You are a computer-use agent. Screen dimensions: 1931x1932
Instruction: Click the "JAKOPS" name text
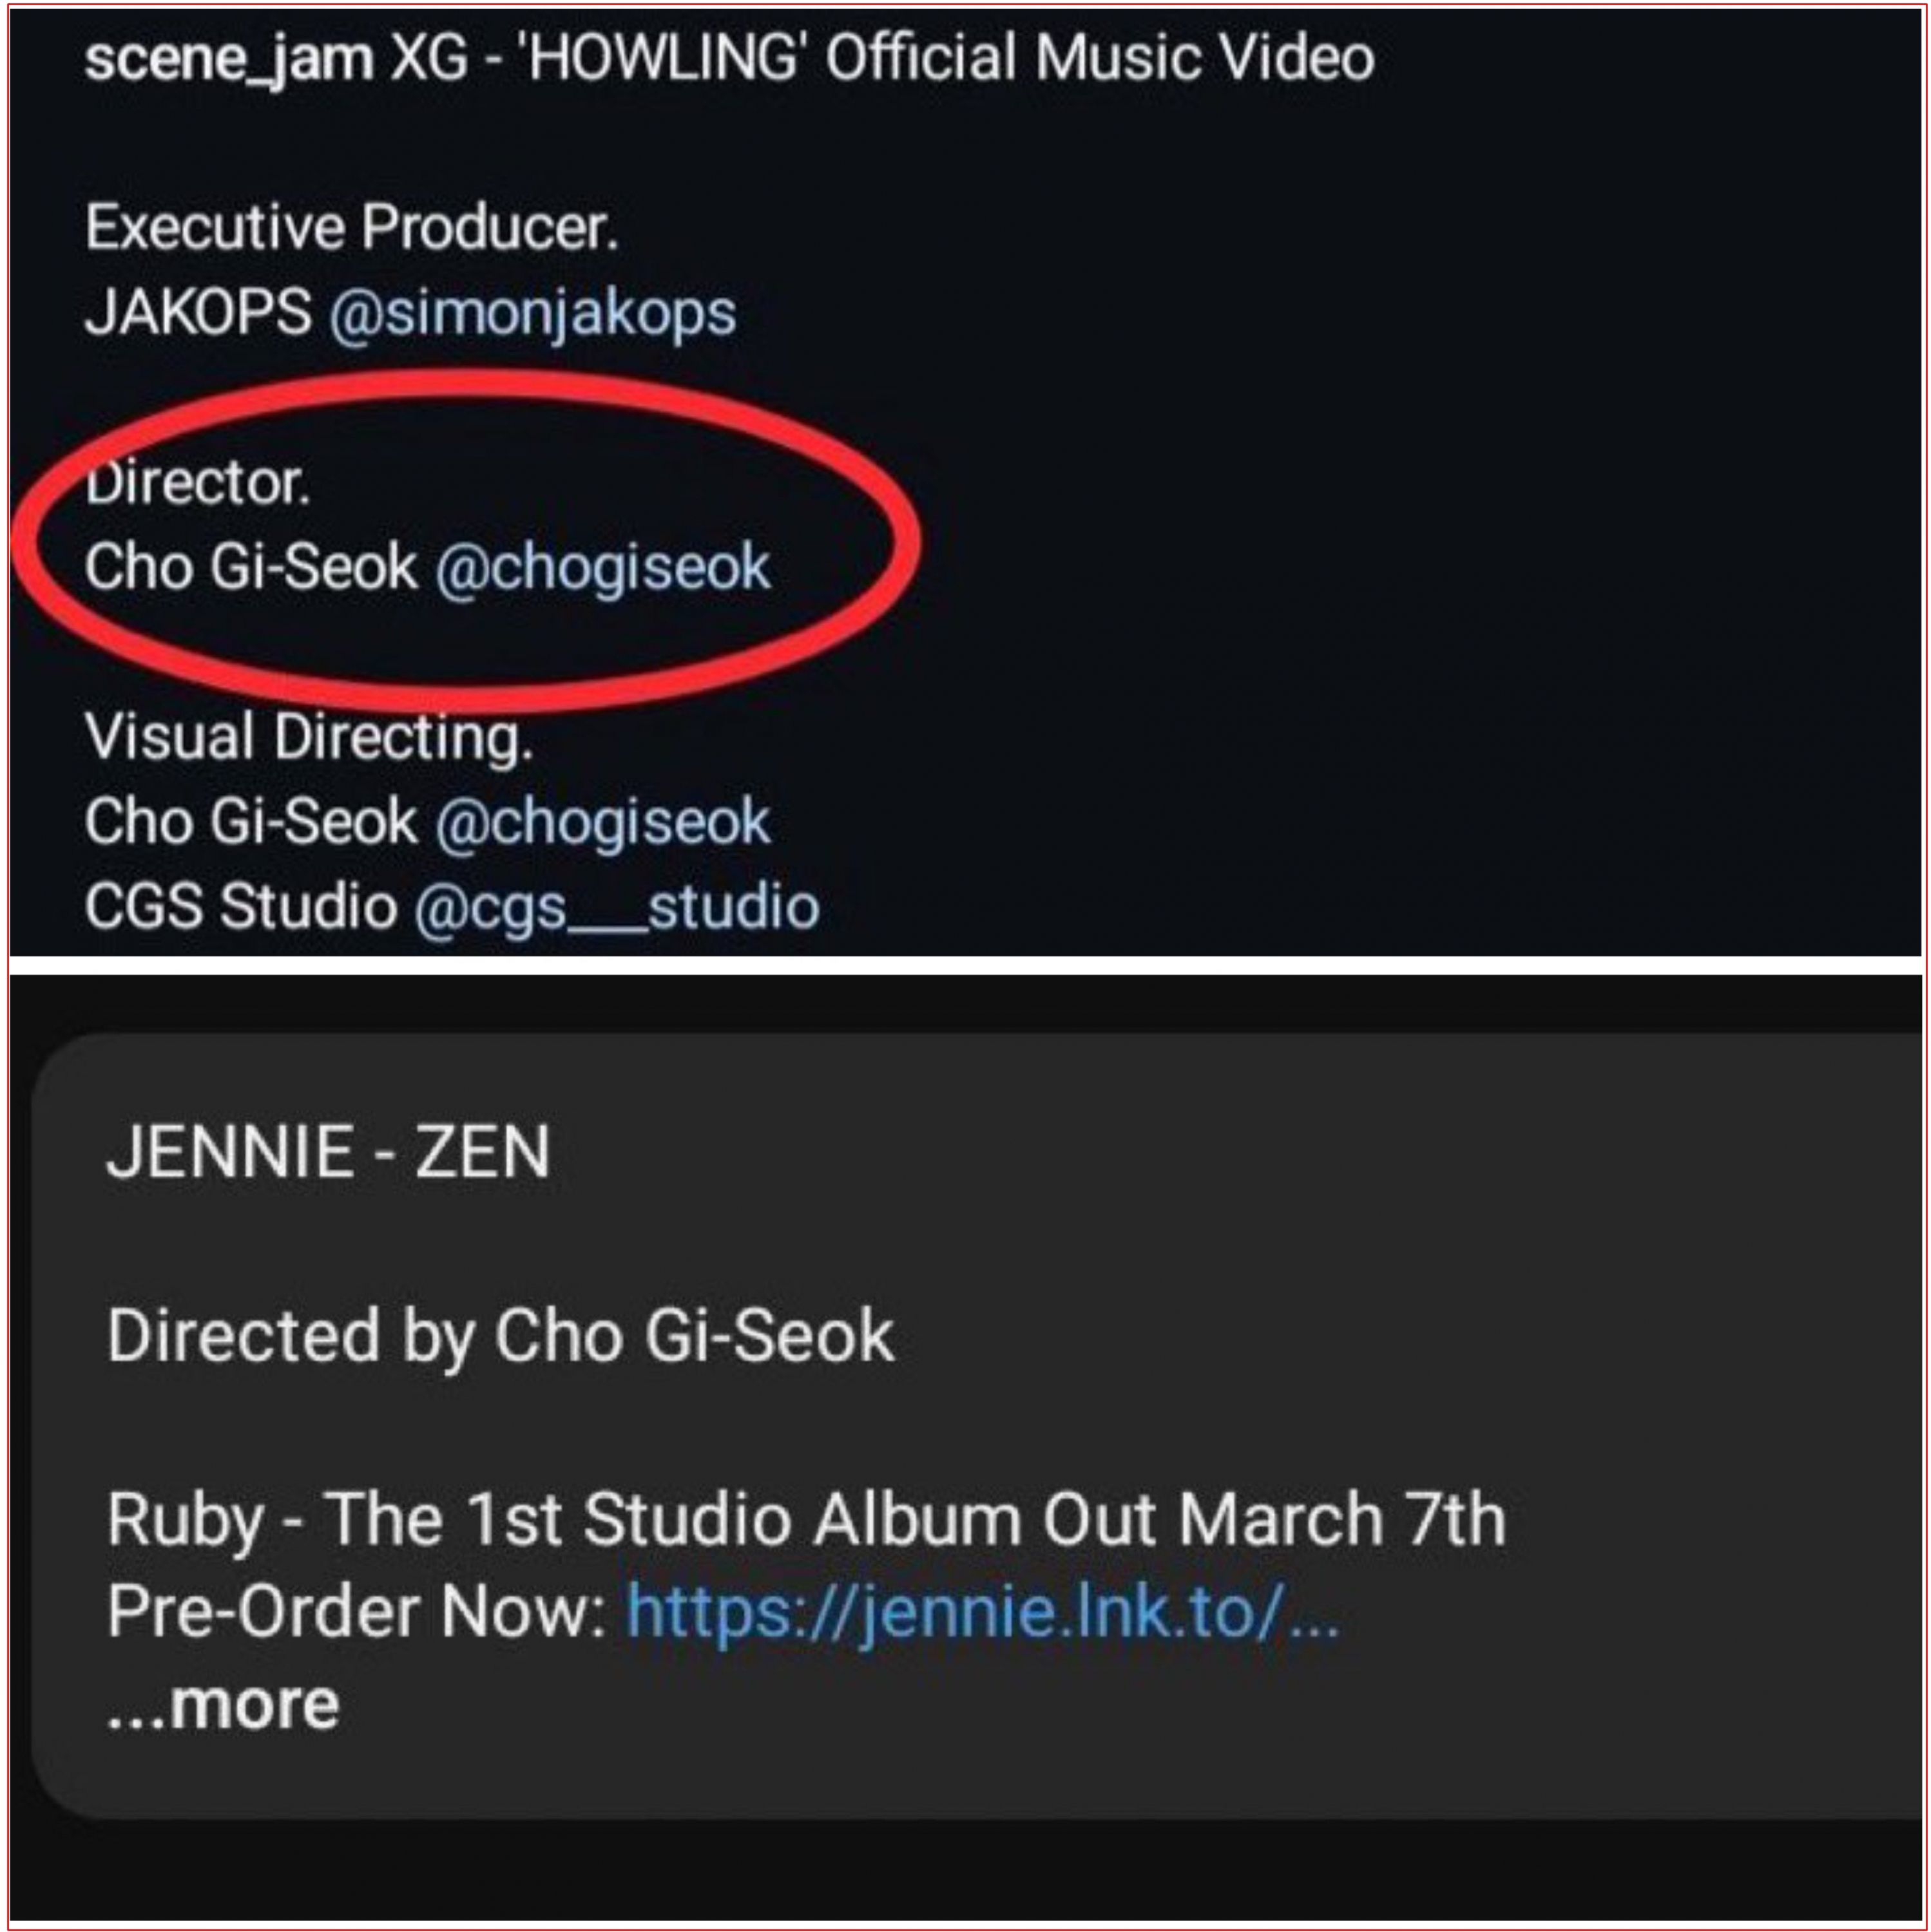point(198,313)
